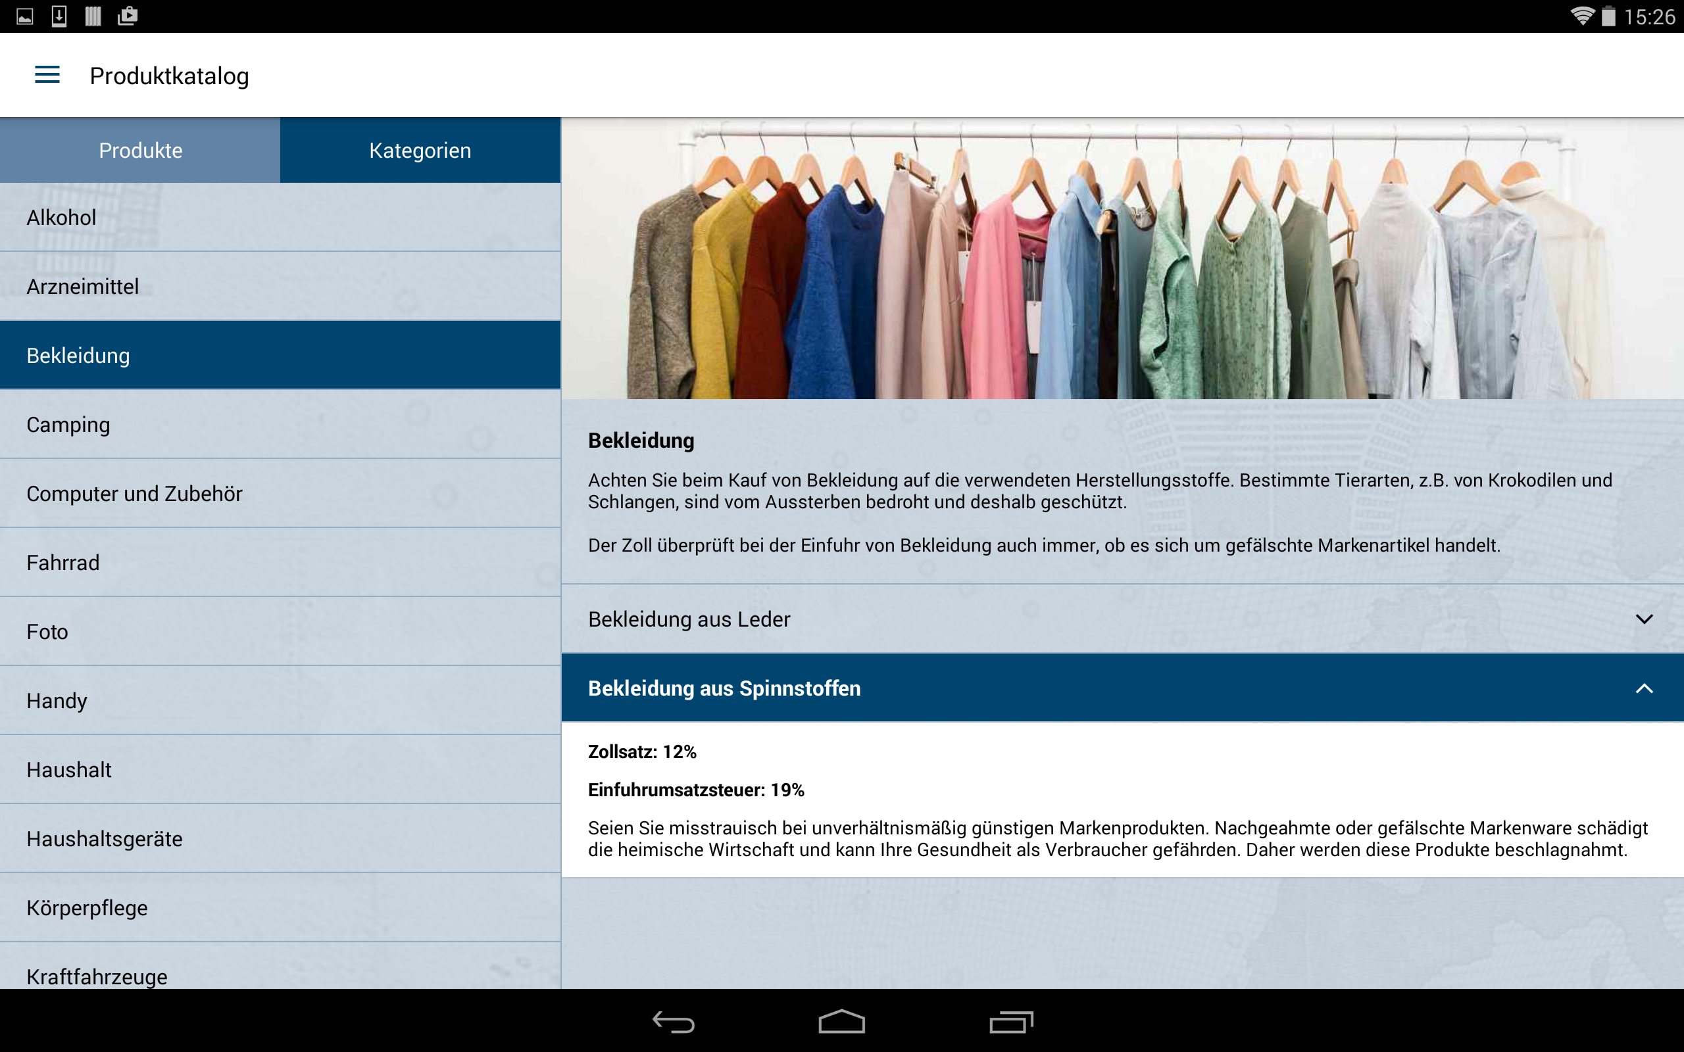Tap the clothing rack header image
The height and width of the screenshot is (1052, 1684).
point(1122,258)
